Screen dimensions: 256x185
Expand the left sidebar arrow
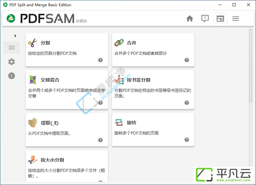tap(15, 36)
